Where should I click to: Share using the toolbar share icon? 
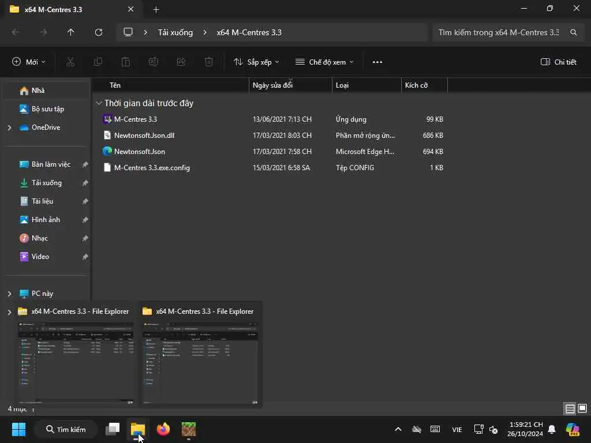click(x=181, y=62)
